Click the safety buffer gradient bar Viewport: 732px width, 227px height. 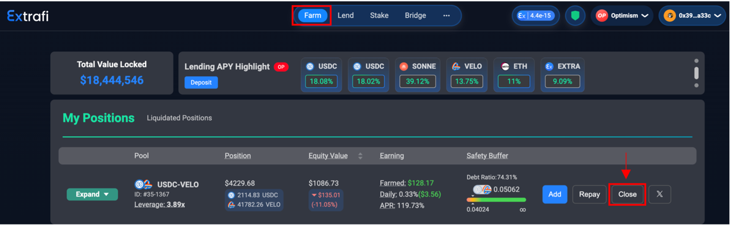(x=496, y=200)
